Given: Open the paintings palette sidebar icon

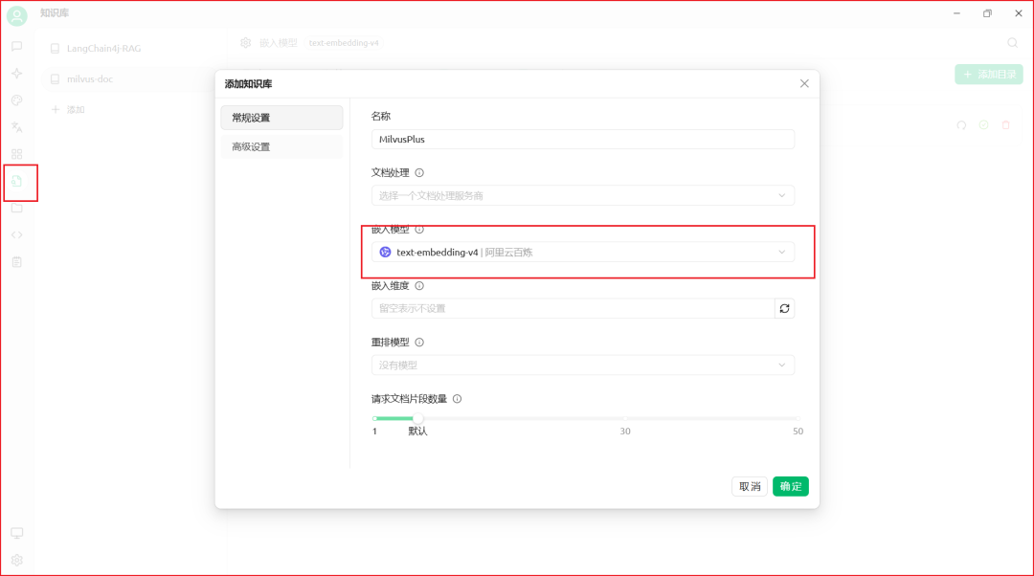Looking at the screenshot, I should (x=17, y=100).
